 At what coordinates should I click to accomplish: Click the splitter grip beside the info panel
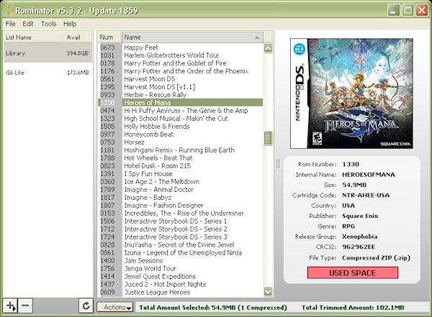pyautogui.click(x=279, y=164)
